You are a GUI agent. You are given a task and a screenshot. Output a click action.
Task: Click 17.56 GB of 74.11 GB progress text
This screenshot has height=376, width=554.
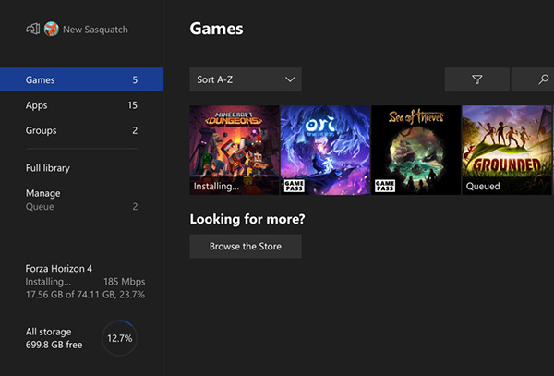pos(85,295)
